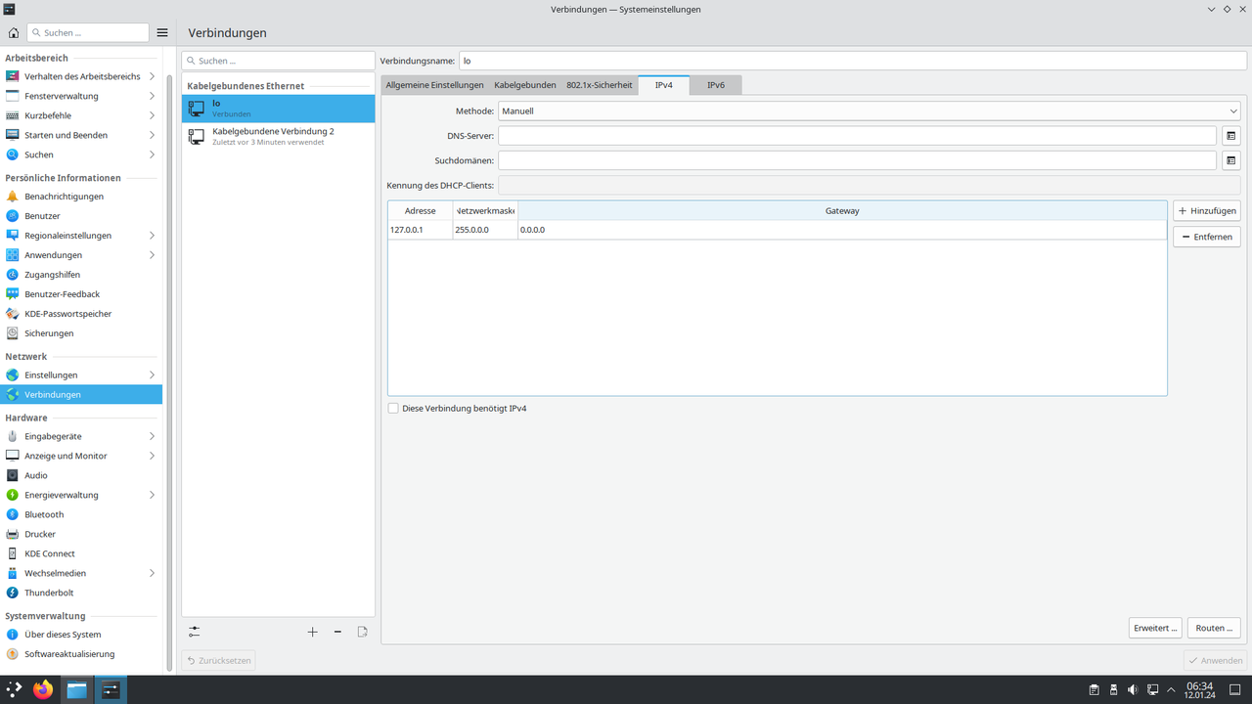1252x704 pixels.
Task: Open the Methode dropdown
Action: [870, 111]
